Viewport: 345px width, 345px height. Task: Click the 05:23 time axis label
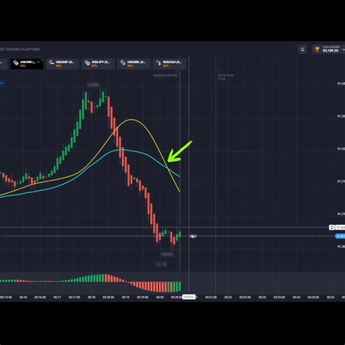[262, 297]
